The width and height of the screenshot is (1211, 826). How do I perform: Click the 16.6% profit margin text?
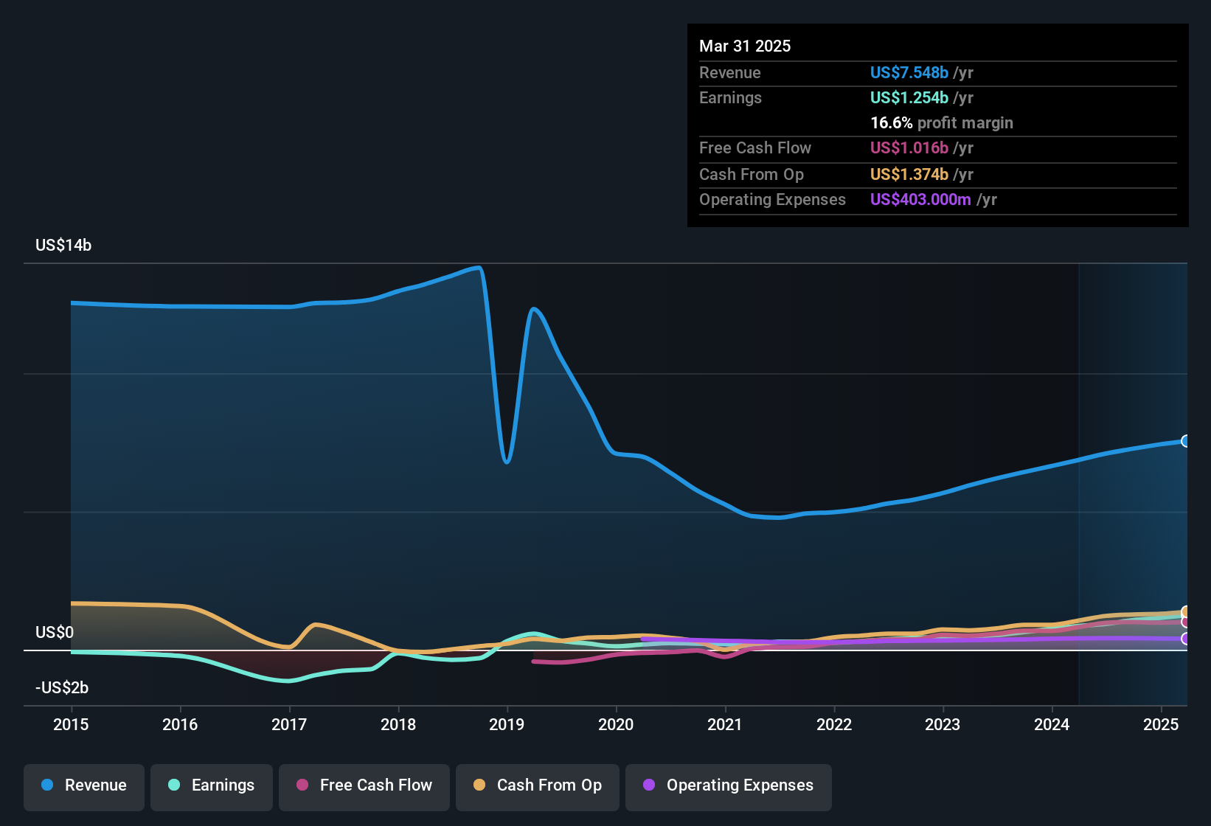tap(942, 122)
